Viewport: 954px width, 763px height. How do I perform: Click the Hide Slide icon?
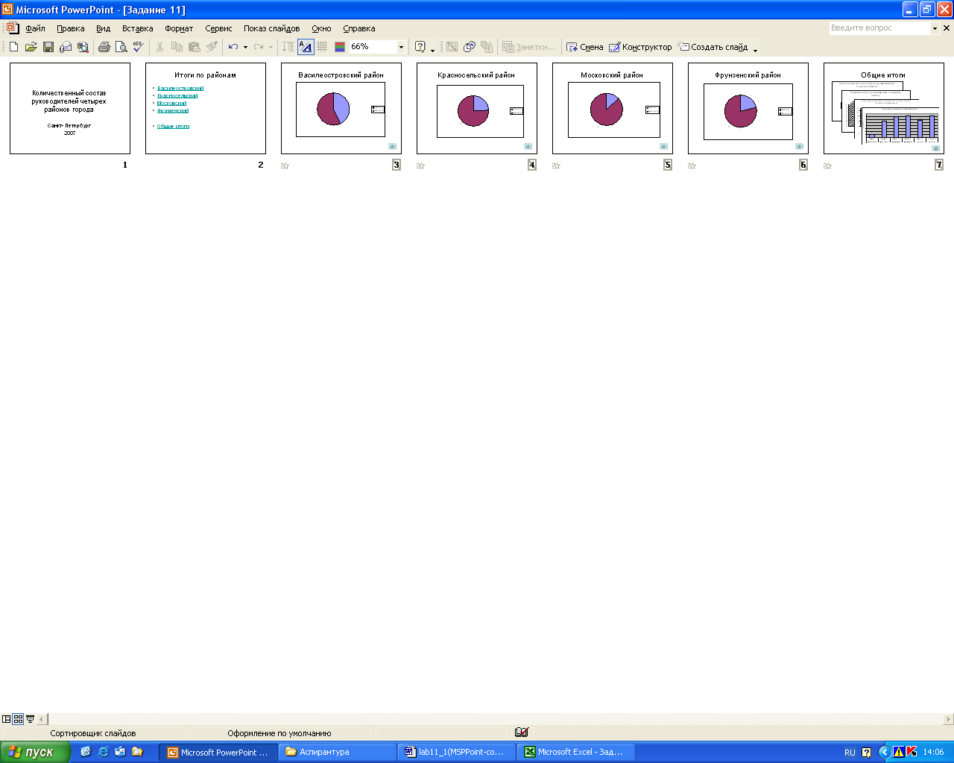[452, 47]
